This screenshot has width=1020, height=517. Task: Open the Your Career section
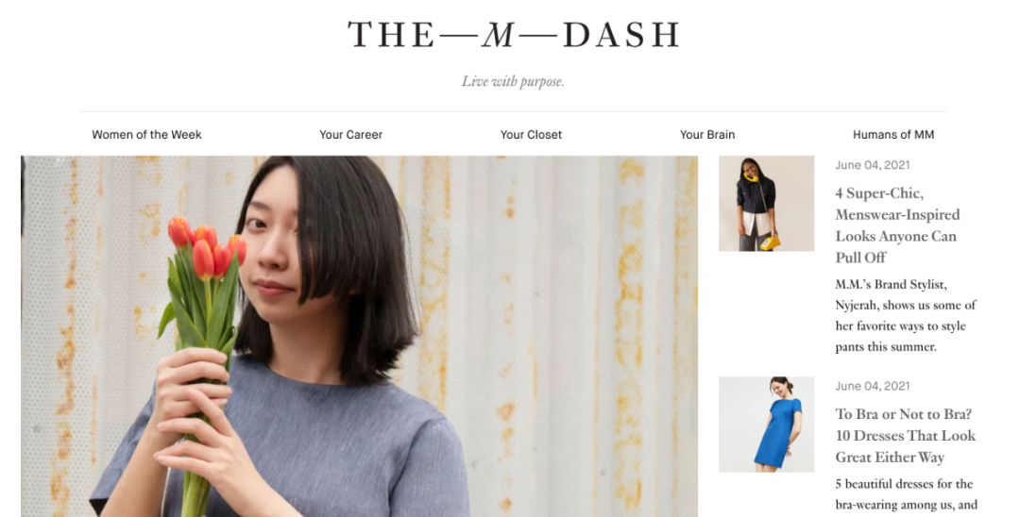coord(350,135)
